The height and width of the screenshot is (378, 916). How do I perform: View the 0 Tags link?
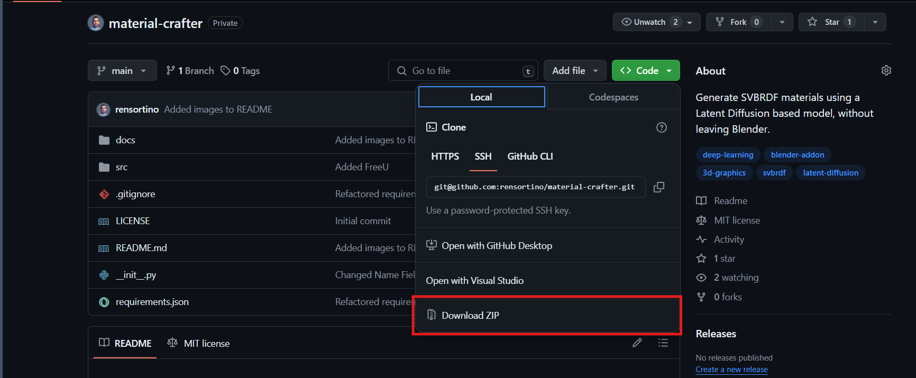(241, 70)
